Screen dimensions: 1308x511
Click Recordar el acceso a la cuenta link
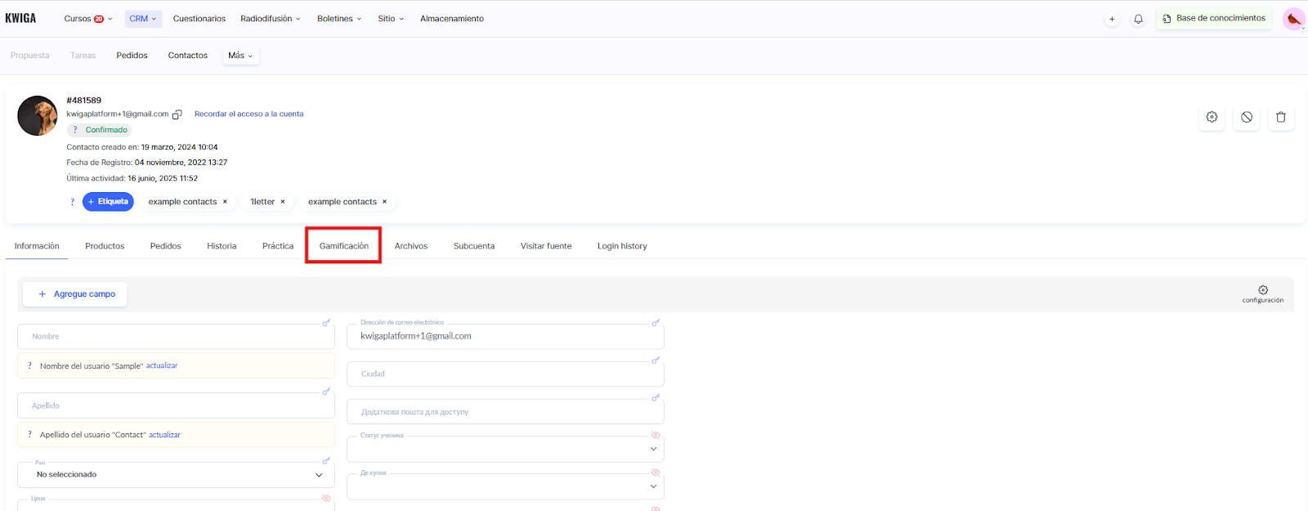tap(249, 114)
